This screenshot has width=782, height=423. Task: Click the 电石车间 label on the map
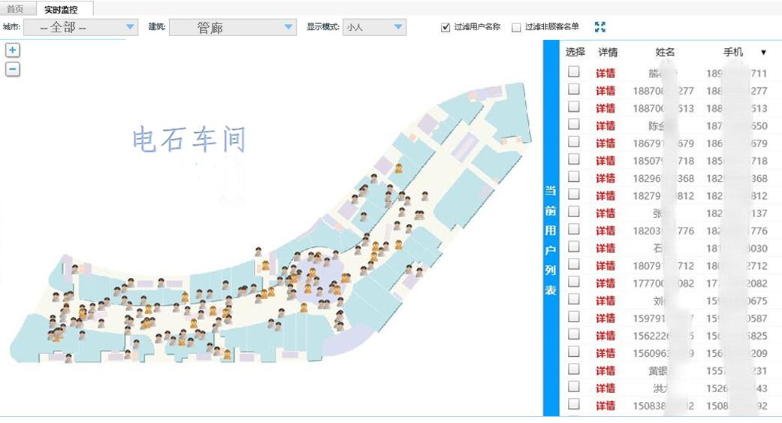coord(189,140)
